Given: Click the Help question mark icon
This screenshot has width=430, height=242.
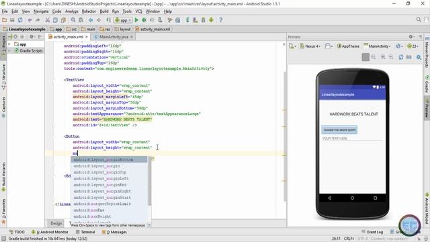Looking at the screenshot, I should pyautogui.click(x=221, y=20).
